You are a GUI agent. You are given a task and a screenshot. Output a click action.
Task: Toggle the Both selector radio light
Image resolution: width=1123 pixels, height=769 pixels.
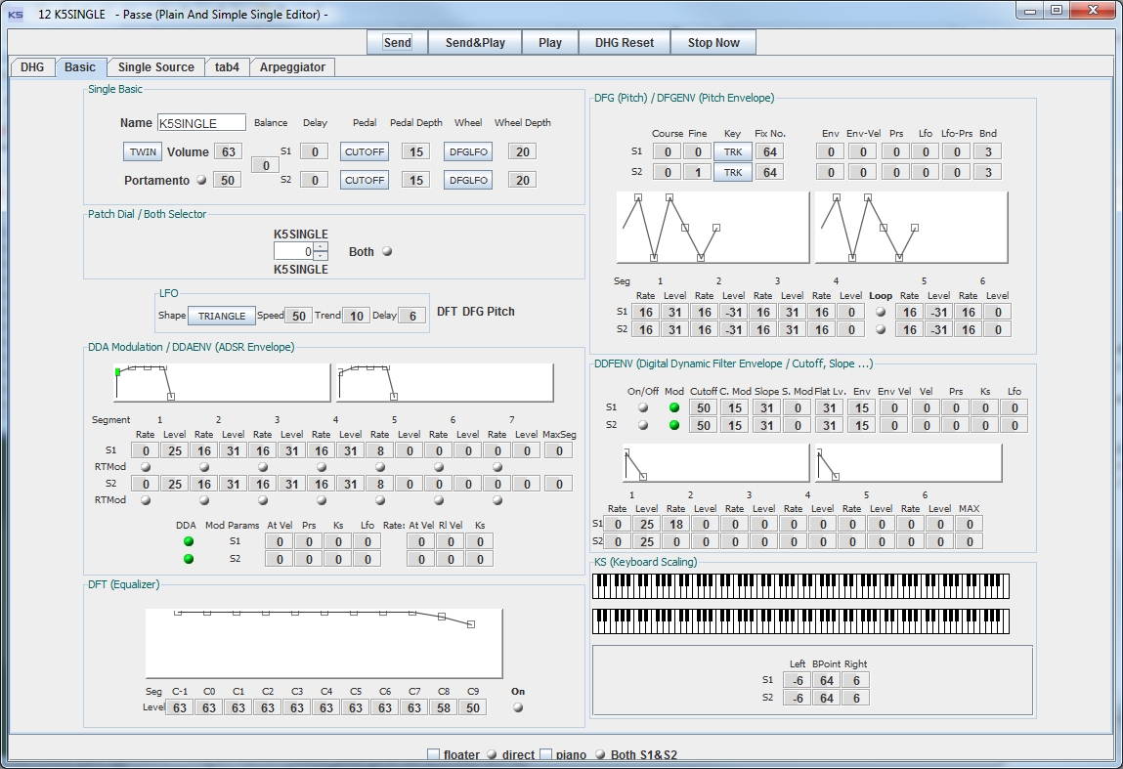pyautogui.click(x=387, y=252)
